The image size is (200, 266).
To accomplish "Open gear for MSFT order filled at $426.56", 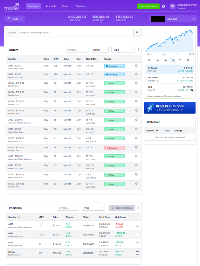I will [x=136, y=174].
